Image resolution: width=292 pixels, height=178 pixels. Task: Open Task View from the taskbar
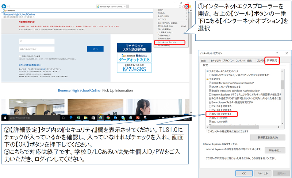click(63, 118)
